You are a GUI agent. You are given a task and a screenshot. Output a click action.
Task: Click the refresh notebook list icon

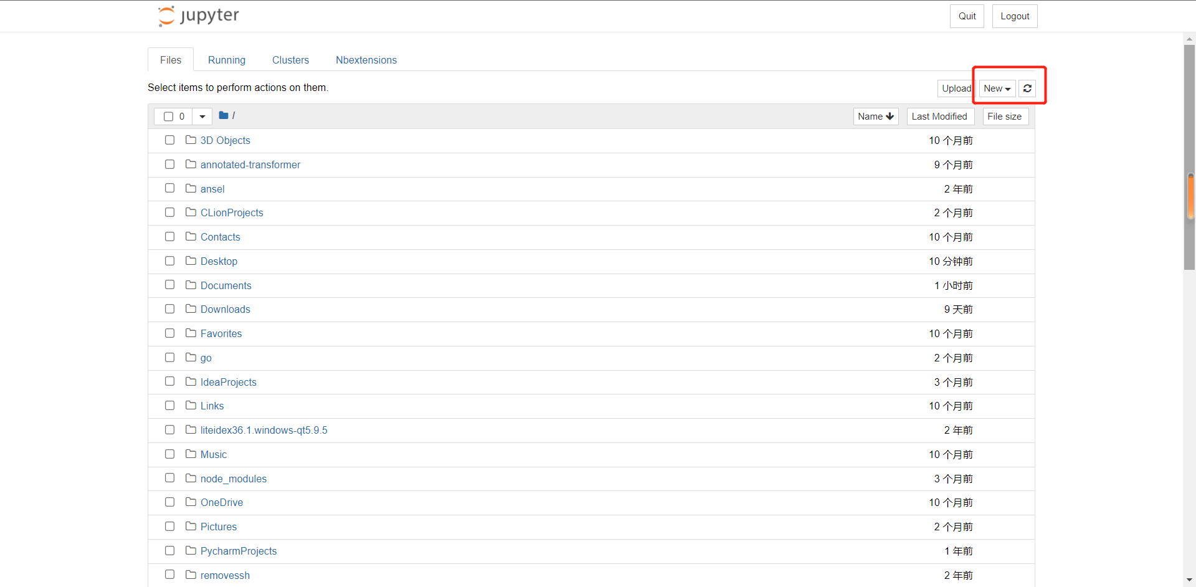(x=1027, y=88)
